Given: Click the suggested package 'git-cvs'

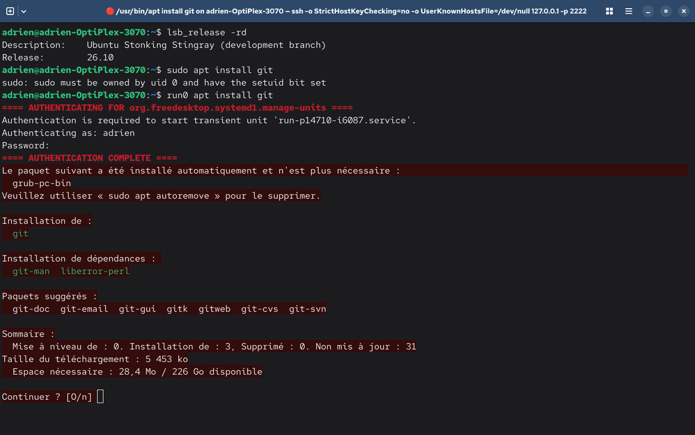Looking at the screenshot, I should 259,309.
